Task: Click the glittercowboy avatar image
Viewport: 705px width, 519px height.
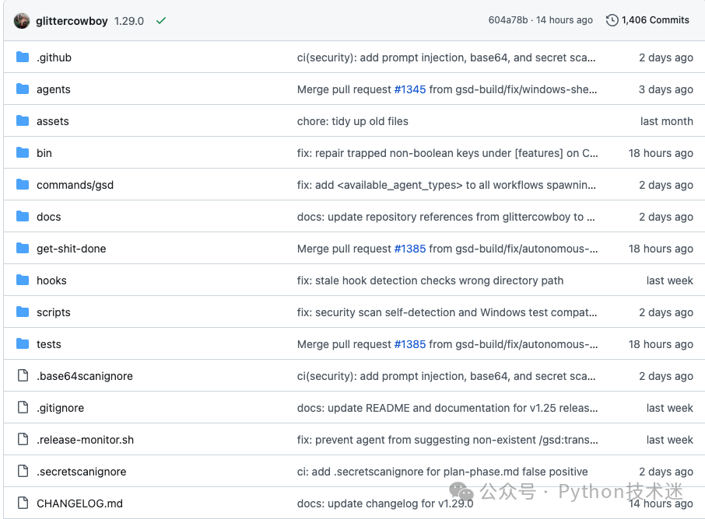Action: pos(22,21)
